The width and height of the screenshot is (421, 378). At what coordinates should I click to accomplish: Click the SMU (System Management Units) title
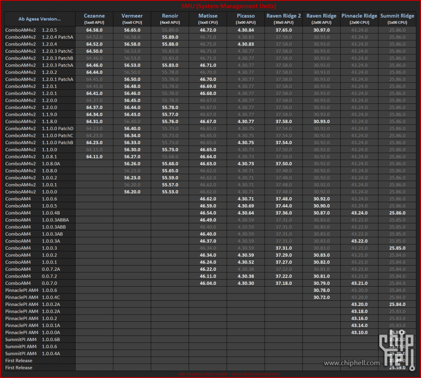click(229, 6)
